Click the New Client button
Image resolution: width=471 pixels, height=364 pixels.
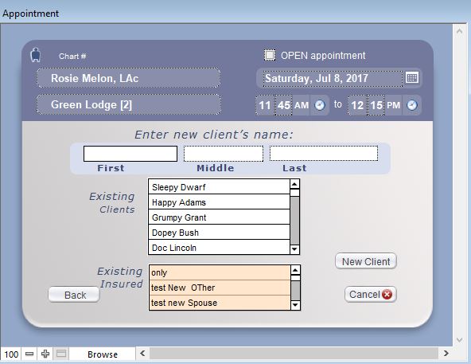click(x=366, y=261)
